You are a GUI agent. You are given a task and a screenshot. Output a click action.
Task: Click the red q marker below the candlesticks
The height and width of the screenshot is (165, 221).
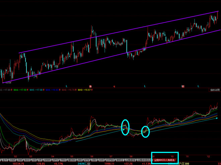[x=114, y=86]
